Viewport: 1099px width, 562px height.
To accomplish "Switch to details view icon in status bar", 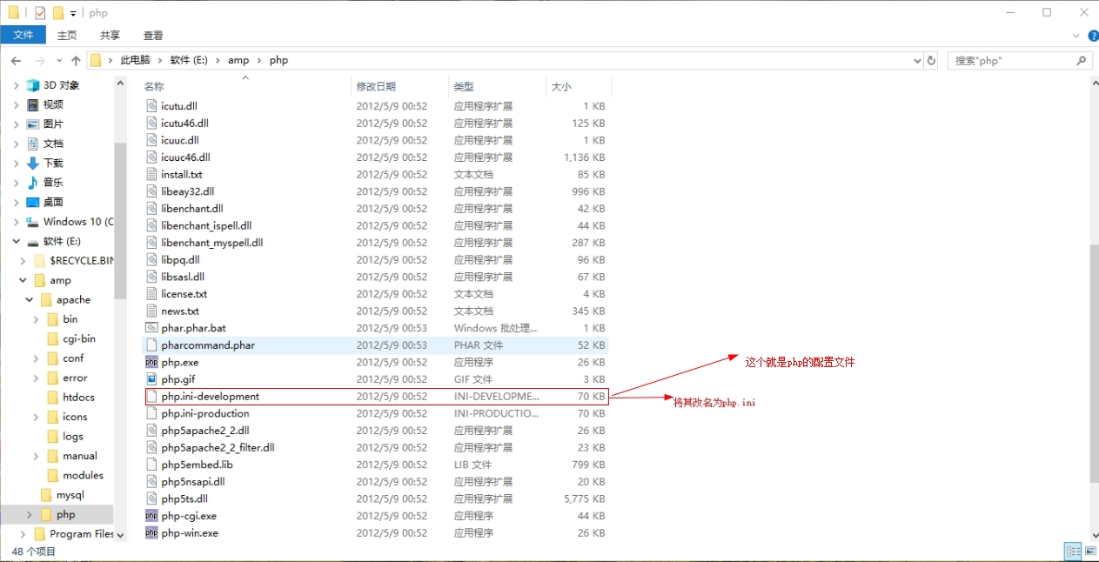I will [1073, 552].
